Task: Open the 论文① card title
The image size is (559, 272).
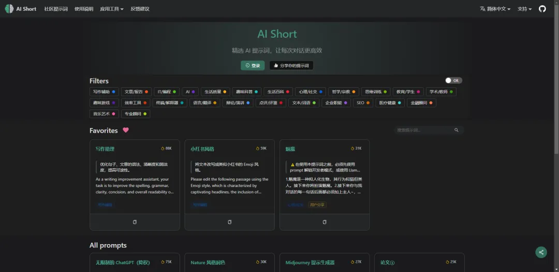Action: [388, 263]
